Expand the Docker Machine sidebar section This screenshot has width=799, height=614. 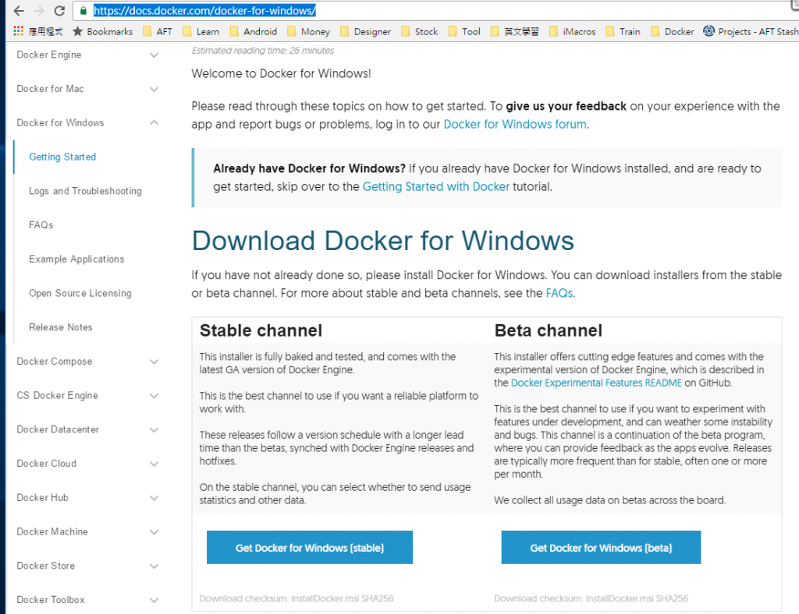tap(154, 532)
